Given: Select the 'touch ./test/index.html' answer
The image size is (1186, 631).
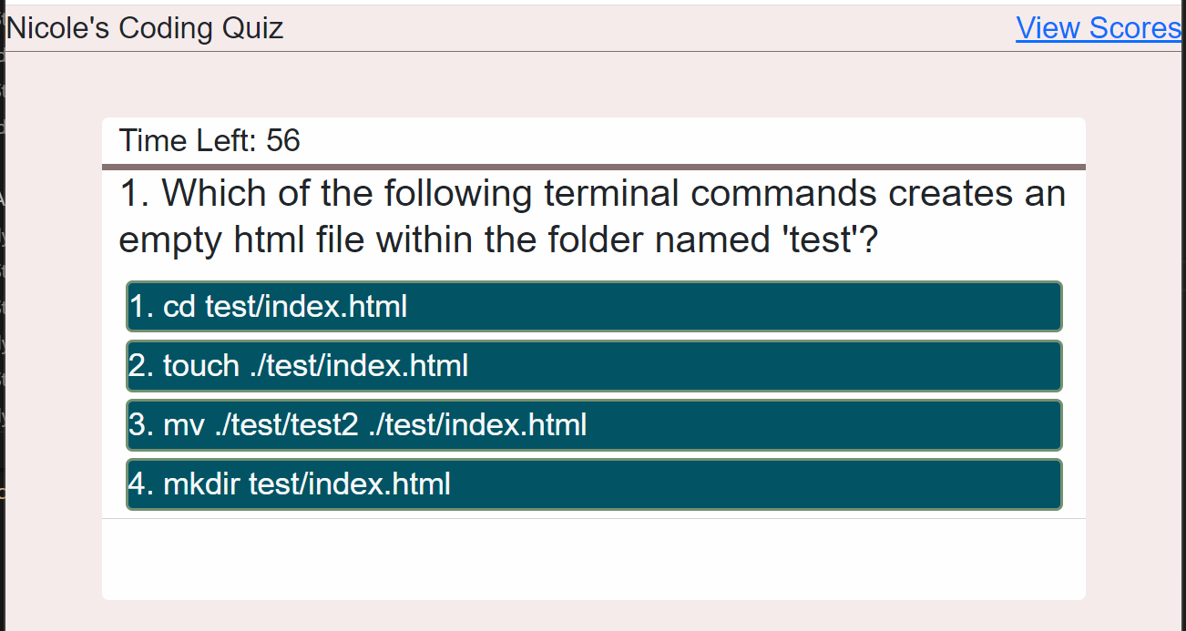Looking at the screenshot, I should 594,366.
